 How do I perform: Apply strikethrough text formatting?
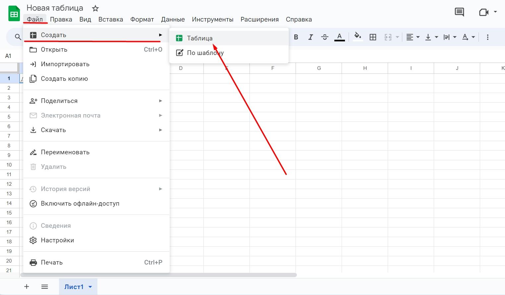[325, 37]
